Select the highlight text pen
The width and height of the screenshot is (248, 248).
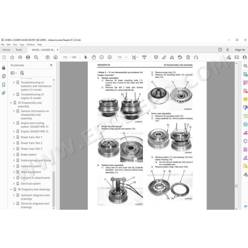(x=164, y=57)
